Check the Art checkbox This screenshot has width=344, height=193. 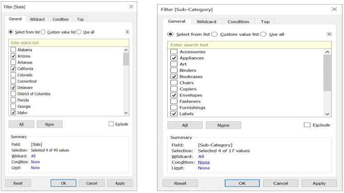(x=174, y=64)
